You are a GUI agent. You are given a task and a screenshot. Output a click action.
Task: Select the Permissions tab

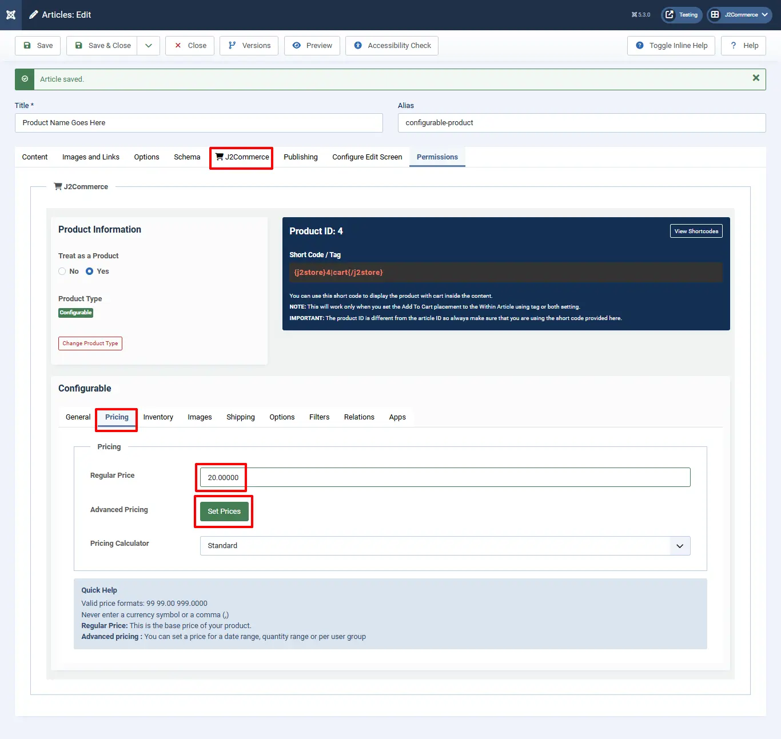coord(437,157)
